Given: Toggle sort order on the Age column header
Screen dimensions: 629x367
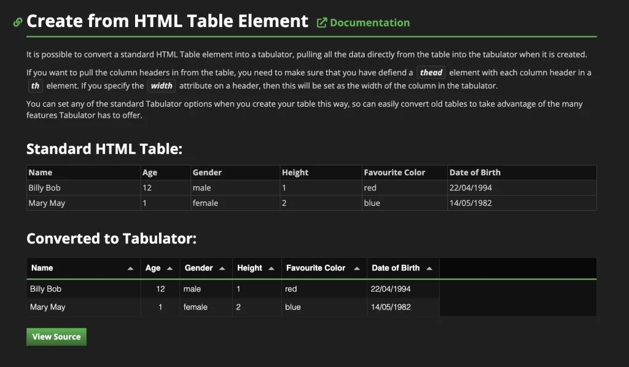Looking at the screenshot, I should [x=152, y=268].
